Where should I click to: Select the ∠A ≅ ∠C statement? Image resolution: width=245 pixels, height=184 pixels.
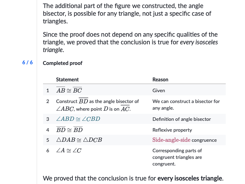click(69, 150)
